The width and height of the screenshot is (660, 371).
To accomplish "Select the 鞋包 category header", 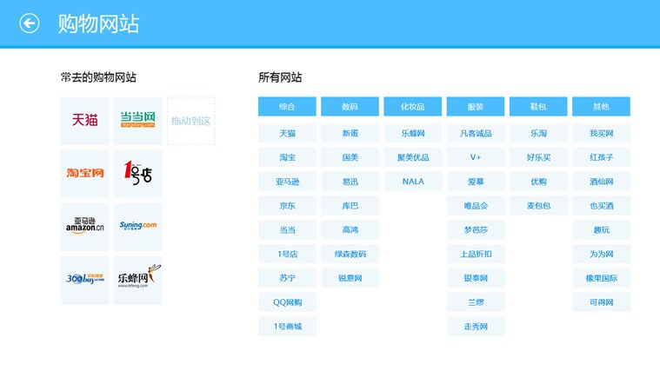I will click(538, 106).
